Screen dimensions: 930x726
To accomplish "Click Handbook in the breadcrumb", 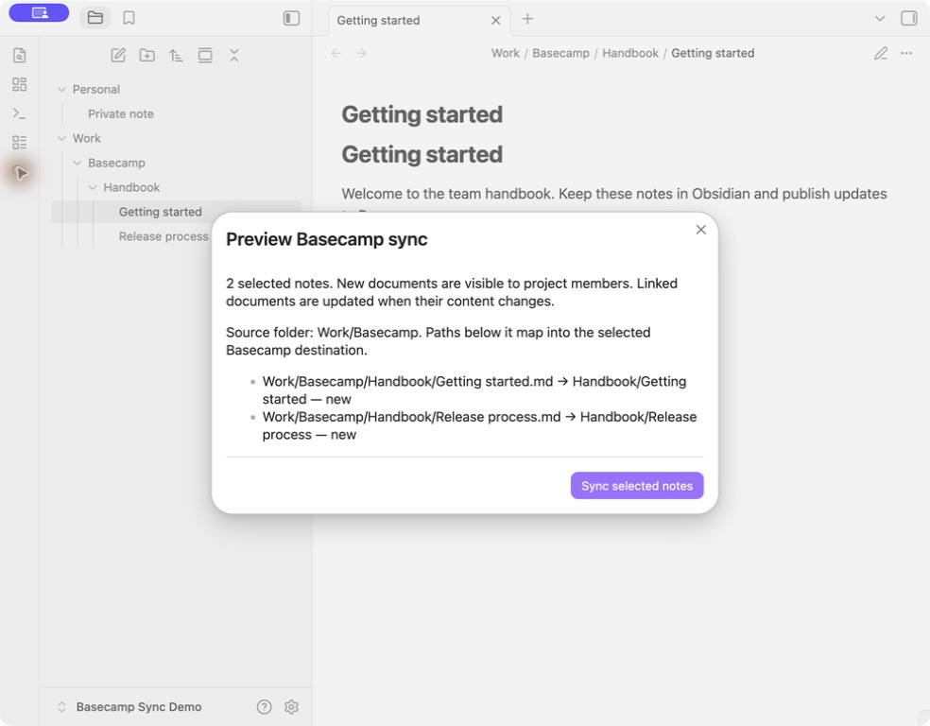I will pos(629,53).
